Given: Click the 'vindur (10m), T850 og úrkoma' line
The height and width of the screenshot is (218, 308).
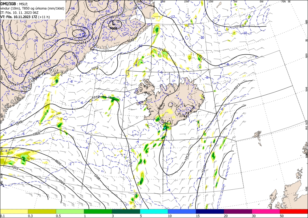Looking at the screenshot, I should pyautogui.click(x=32, y=8).
